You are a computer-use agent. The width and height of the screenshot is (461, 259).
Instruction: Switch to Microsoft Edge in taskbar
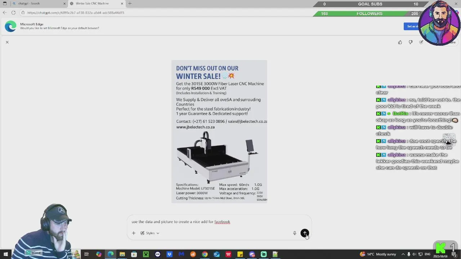111,254
